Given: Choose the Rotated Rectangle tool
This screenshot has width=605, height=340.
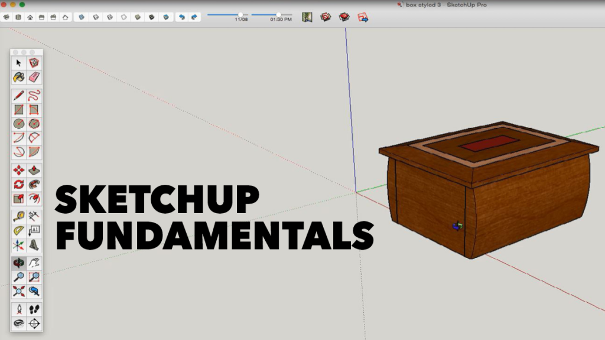Looking at the screenshot, I should coord(34,109).
